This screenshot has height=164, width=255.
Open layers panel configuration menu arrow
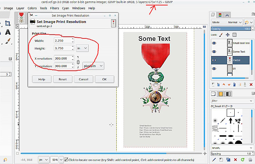[253, 14]
